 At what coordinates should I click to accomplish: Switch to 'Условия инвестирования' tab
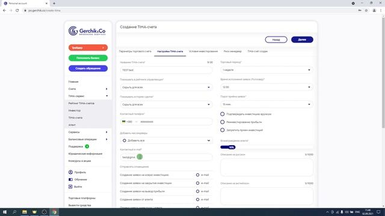coord(203,52)
